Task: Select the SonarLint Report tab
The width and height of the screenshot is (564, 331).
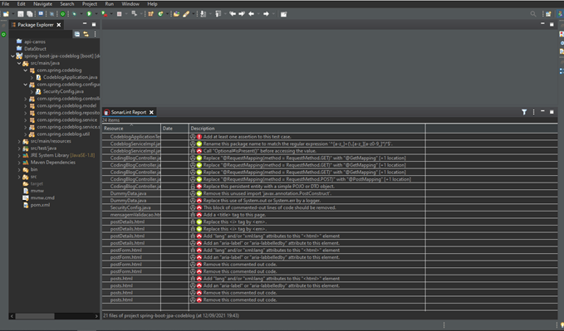Action: pyautogui.click(x=129, y=112)
